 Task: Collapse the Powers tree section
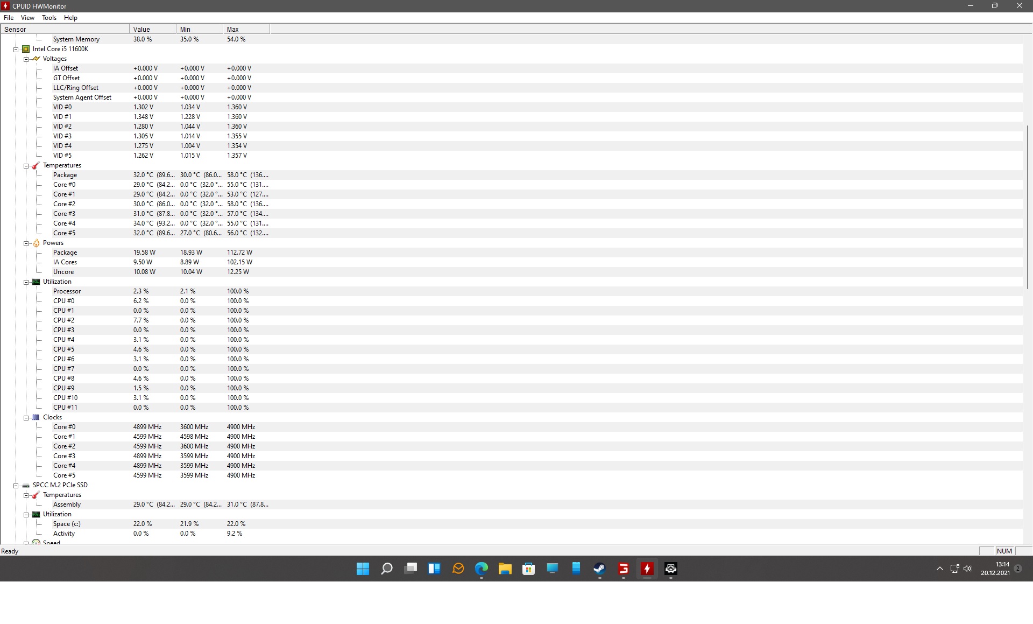pyautogui.click(x=26, y=243)
